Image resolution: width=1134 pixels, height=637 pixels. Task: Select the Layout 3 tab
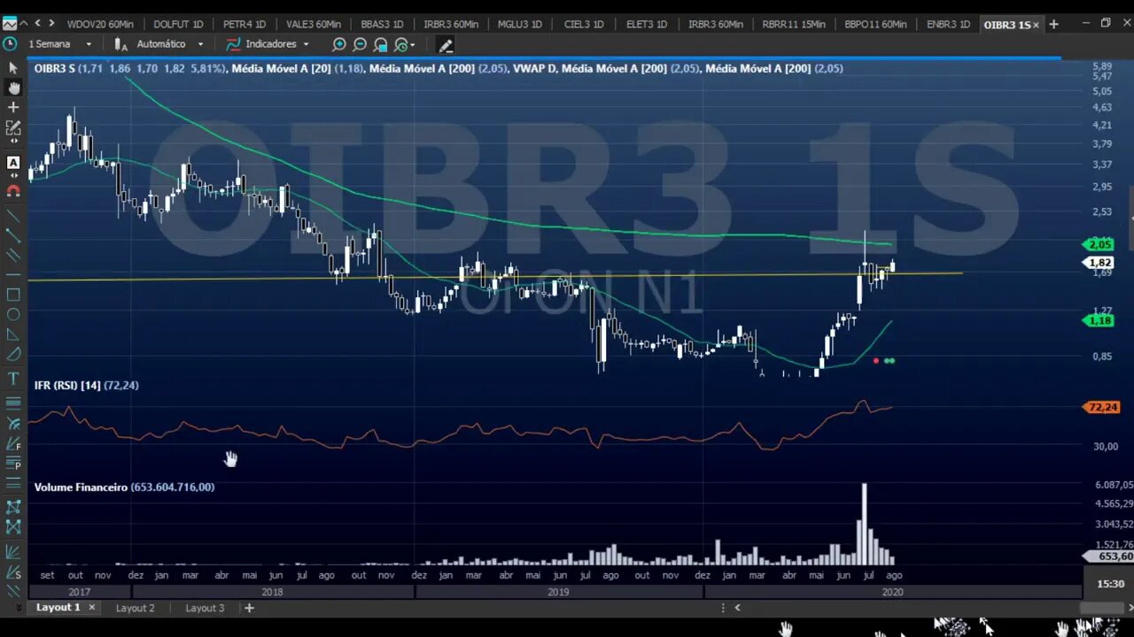pyautogui.click(x=205, y=608)
